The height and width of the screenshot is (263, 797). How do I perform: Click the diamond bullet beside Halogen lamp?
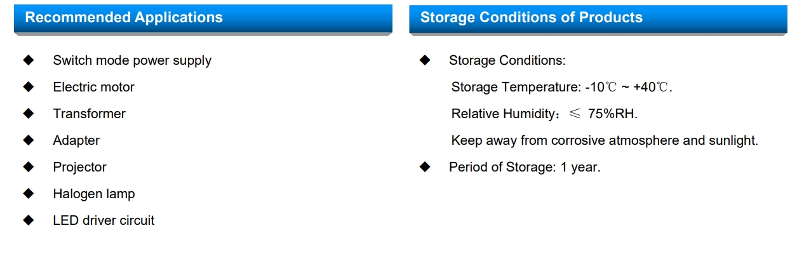point(29,194)
